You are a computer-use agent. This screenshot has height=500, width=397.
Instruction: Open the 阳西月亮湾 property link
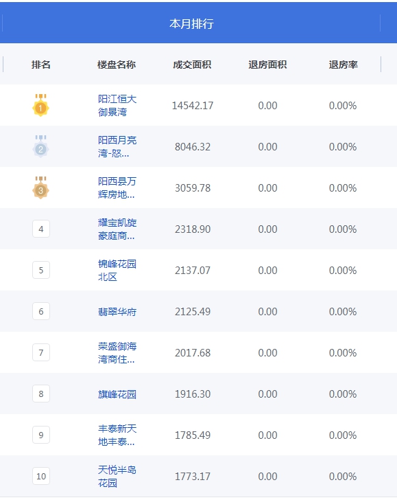coord(117,146)
